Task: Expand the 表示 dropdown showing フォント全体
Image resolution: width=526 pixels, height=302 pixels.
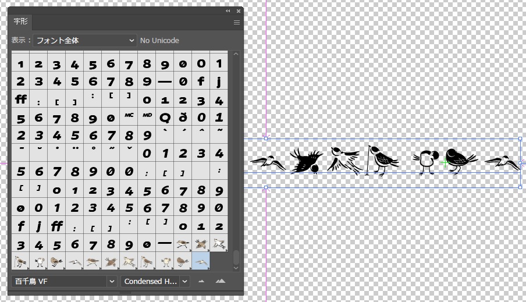Action: point(84,41)
